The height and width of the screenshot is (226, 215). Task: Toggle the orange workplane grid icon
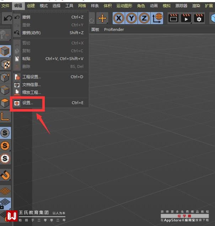[5, 191]
